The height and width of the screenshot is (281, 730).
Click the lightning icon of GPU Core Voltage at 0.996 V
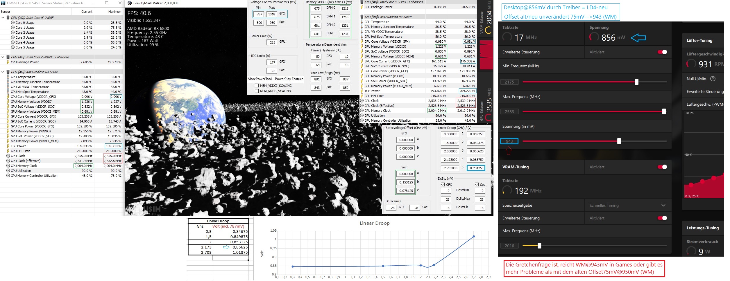point(8,97)
